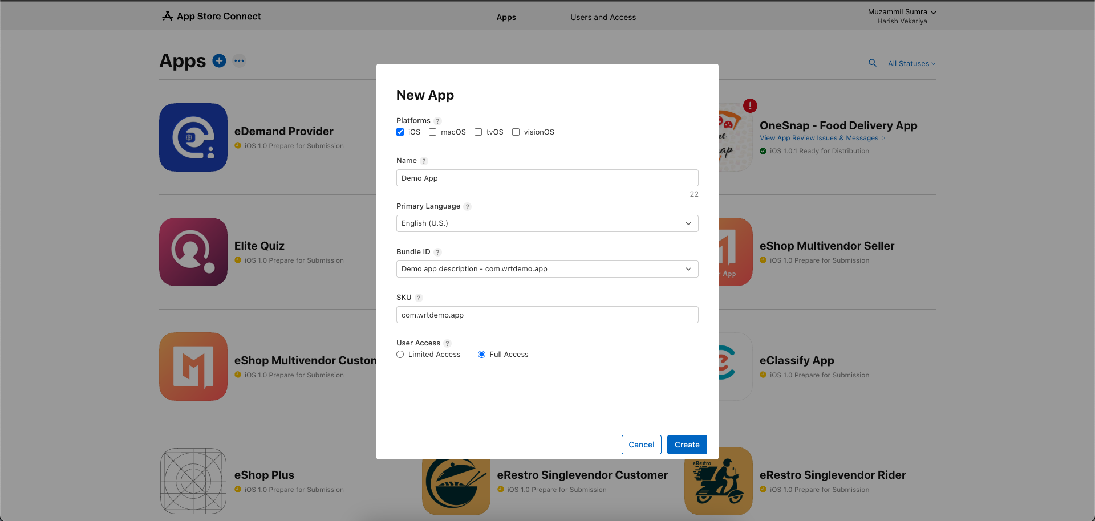This screenshot has height=521, width=1095.
Task: Open the SKU help icon
Action: pyautogui.click(x=419, y=298)
